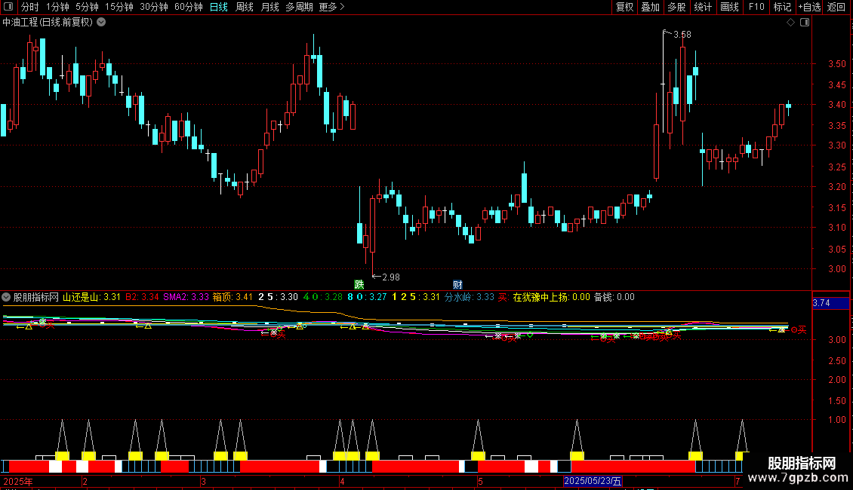This screenshot has width=853, height=490.
Task: Open 多股 multi-stock view
Action: (x=676, y=7)
